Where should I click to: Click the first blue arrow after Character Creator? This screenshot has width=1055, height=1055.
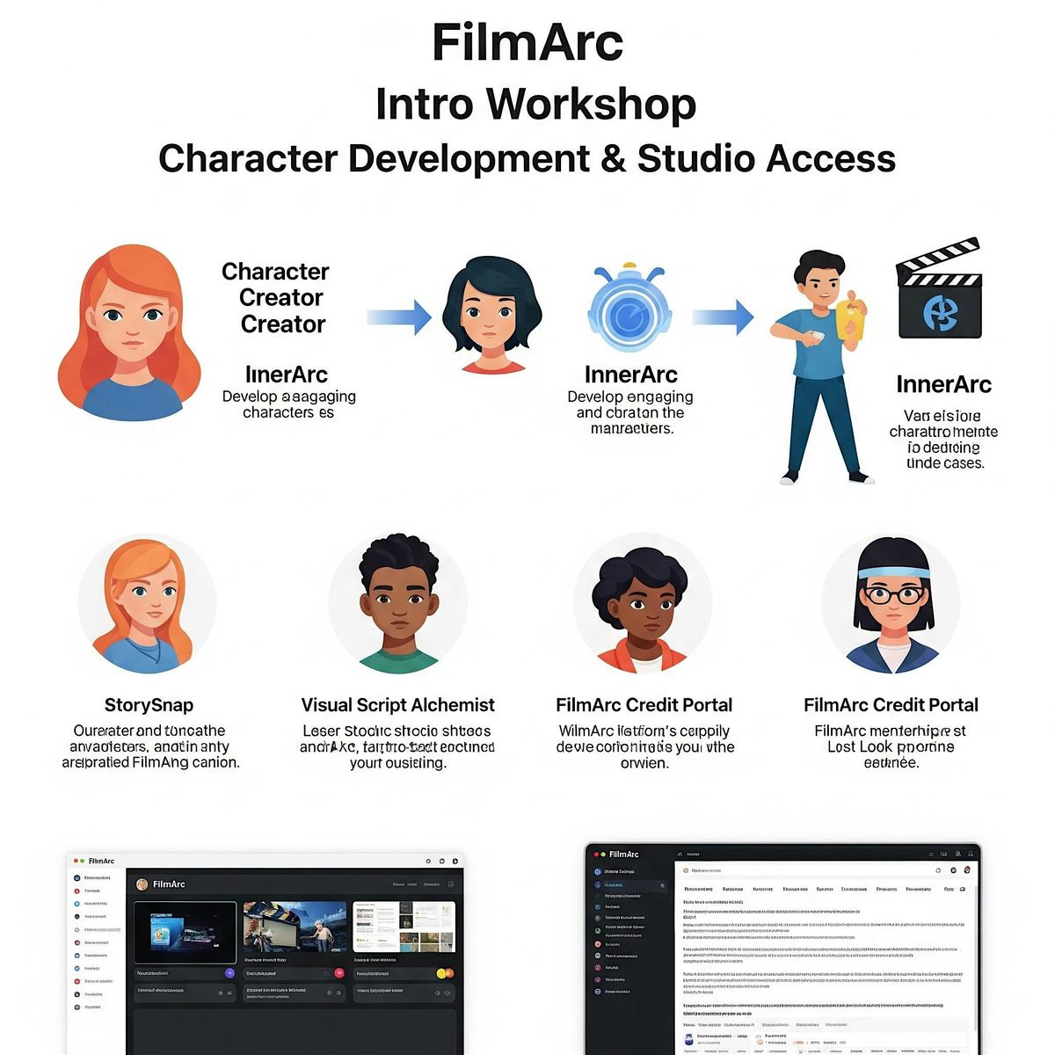[x=398, y=317]
